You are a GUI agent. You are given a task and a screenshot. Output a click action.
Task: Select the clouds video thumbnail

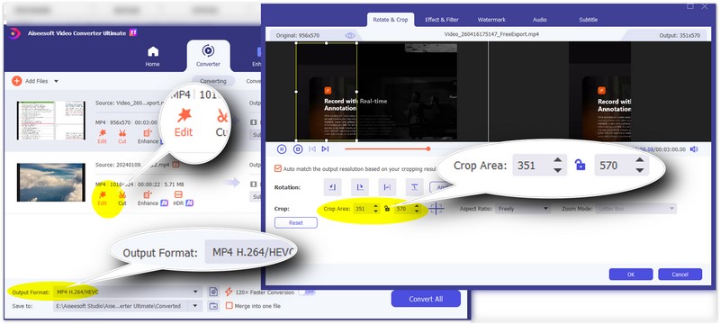tap(51, 182)
